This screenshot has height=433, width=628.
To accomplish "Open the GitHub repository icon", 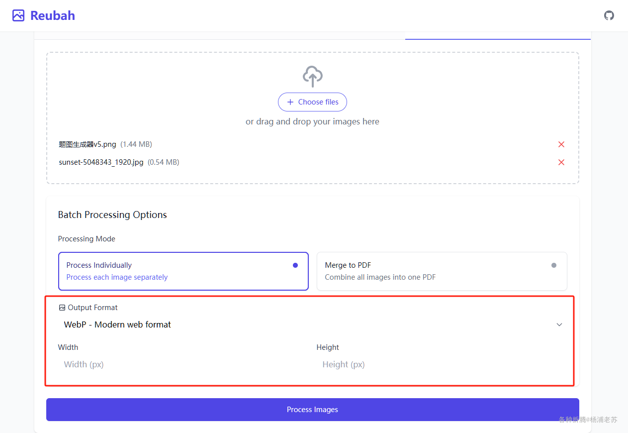I will [x=609, y=15].
